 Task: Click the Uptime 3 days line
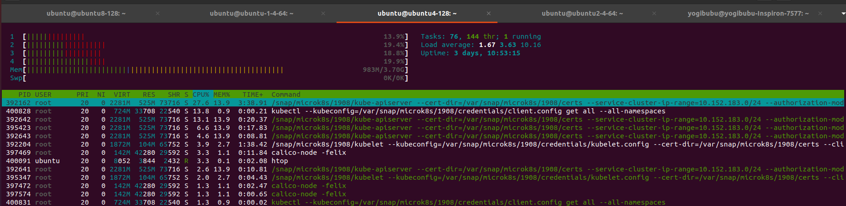(470, 53)
